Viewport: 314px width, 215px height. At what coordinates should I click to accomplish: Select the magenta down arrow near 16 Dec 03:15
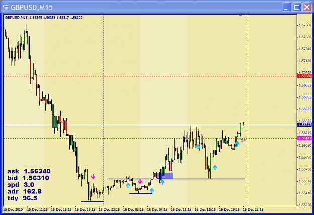[140, 181]
